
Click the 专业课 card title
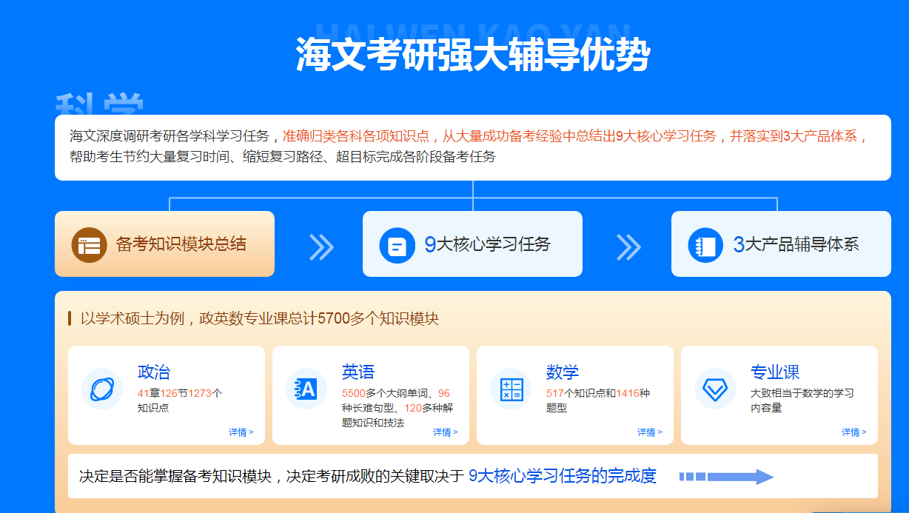(775, 372)
